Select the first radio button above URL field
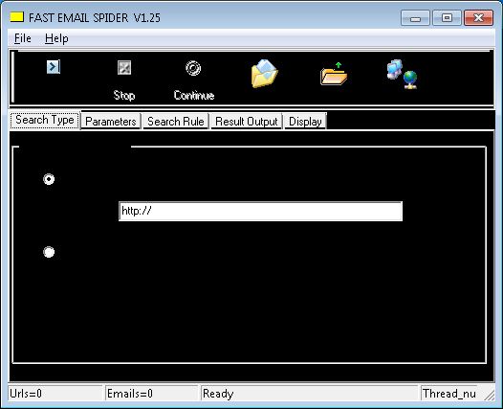 pyautogui.click(x=49, y=179)
